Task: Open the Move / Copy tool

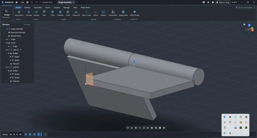Action: click(x=87, y=13)
